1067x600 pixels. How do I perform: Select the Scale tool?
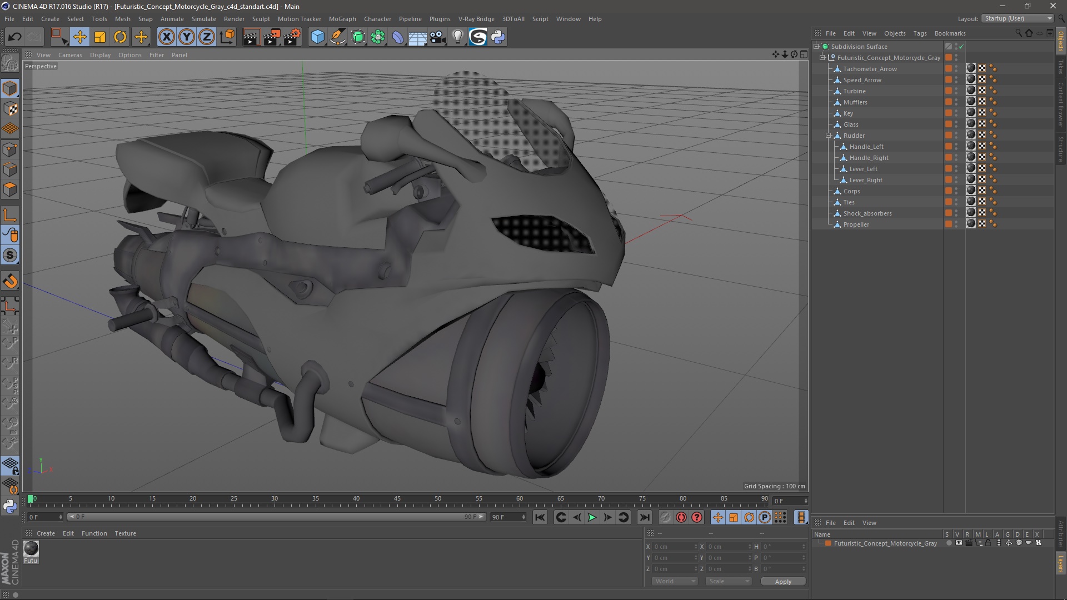(100, 37)
